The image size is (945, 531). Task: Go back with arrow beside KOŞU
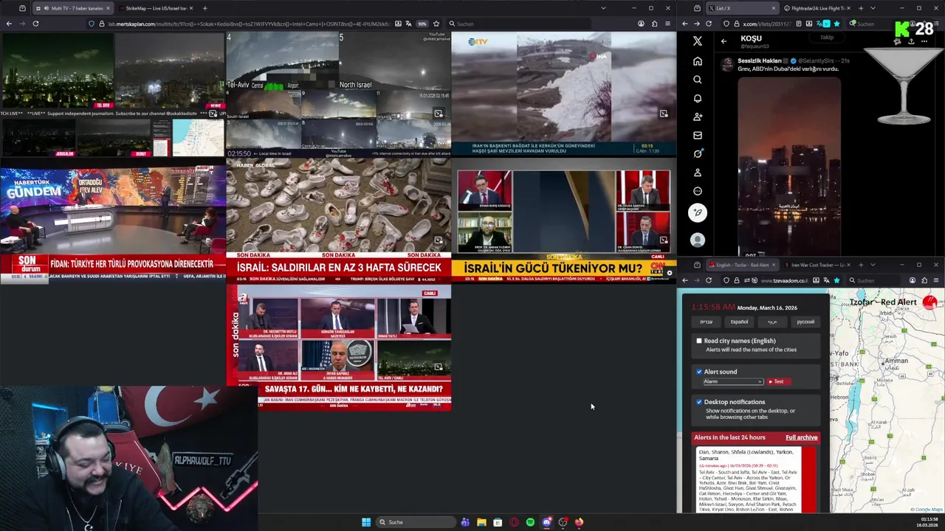(724, 41)
